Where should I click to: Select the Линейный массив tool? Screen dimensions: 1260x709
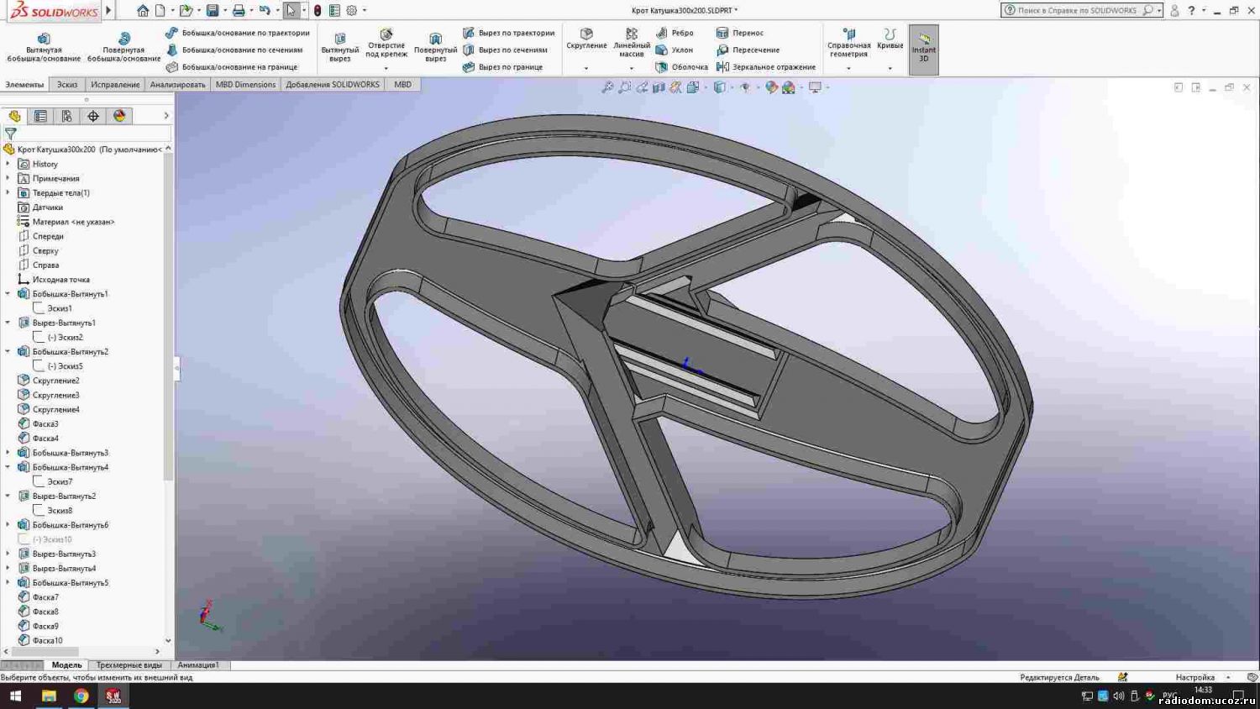(632, 43)
